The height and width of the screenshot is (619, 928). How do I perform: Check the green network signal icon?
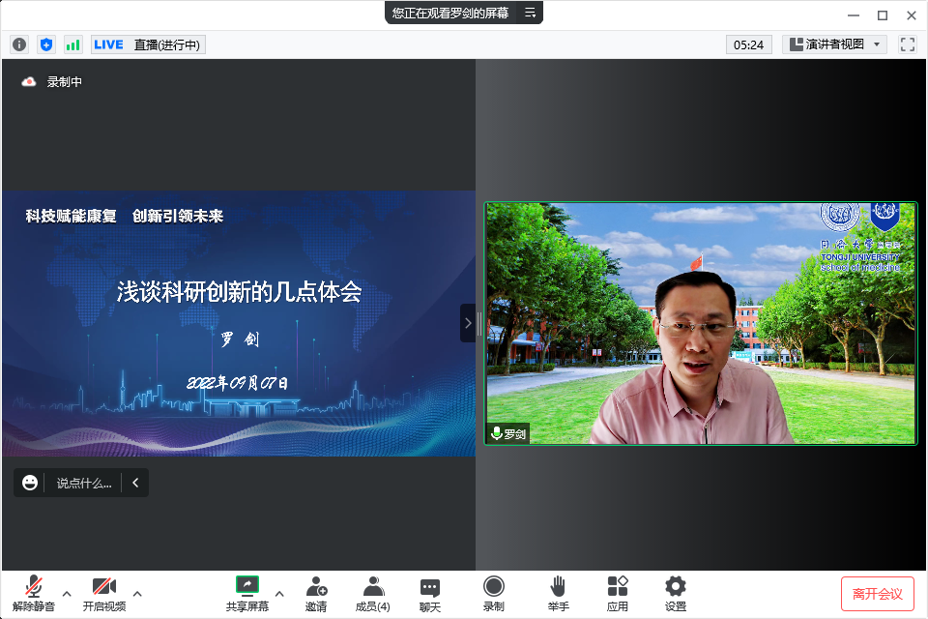tap(73, 44)
